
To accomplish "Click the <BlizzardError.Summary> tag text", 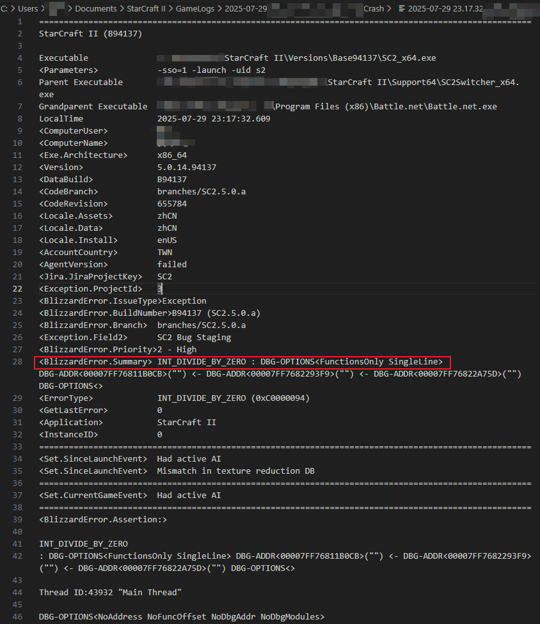I will (95, 362).
